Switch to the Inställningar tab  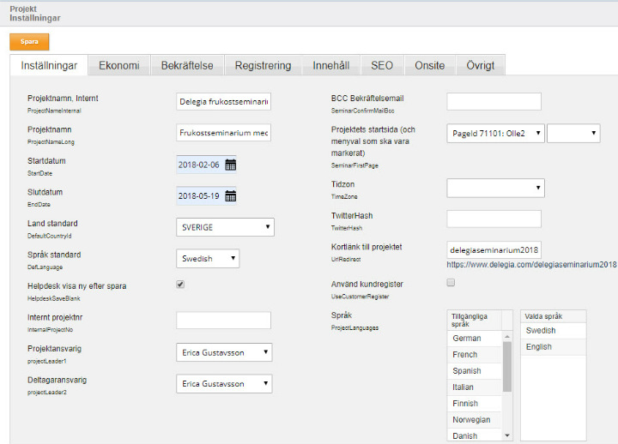[49, 65]
